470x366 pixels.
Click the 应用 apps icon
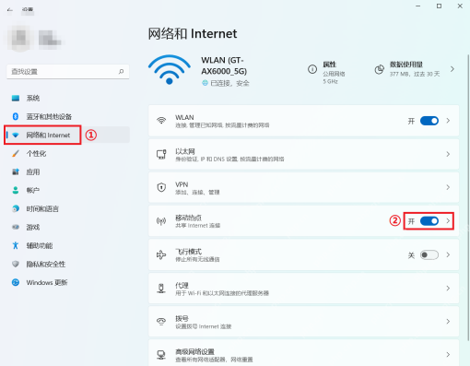coord(16,171)
